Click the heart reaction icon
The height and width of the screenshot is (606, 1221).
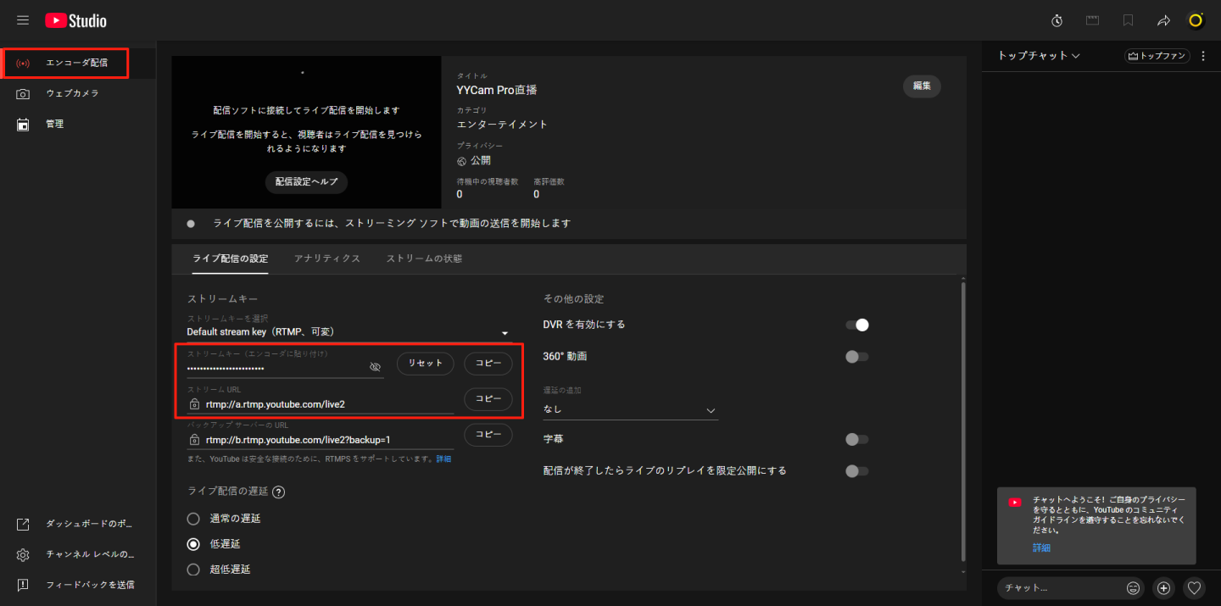click(x=1195, y=587)
